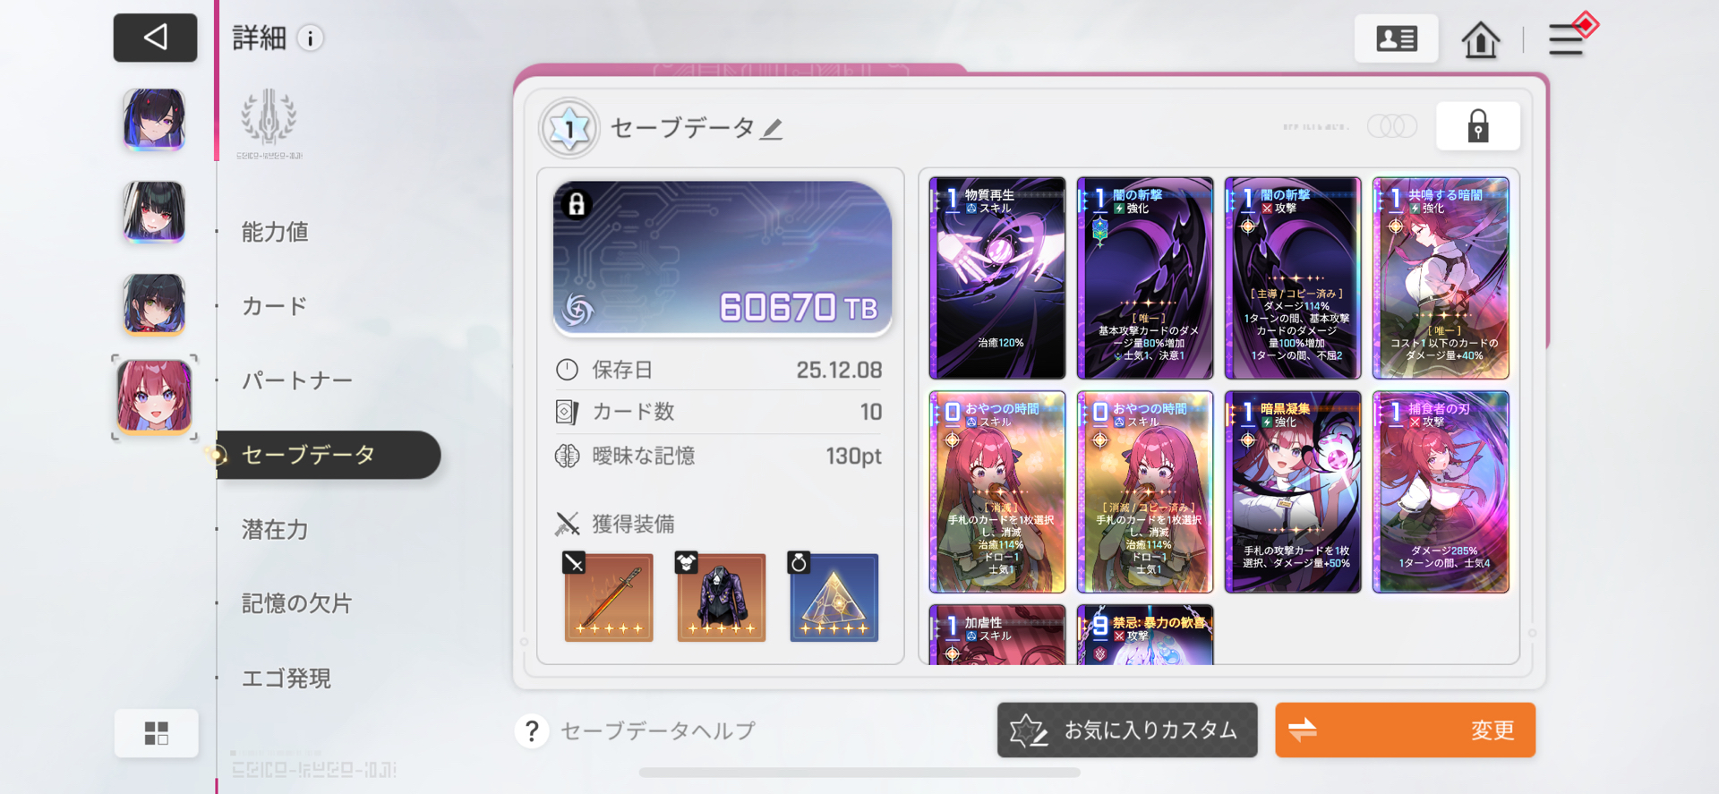View the 捕食者の刃 card
The height and width of the screenshot is (794, 1719).
click(x=1441, y=491)
